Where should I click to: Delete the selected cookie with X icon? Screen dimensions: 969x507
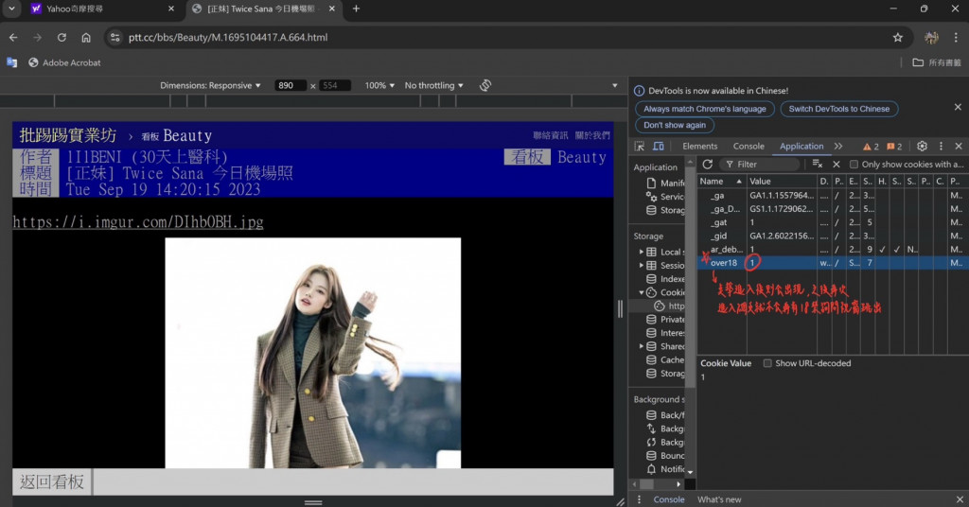pyautogui.click(x=837, y=164)
